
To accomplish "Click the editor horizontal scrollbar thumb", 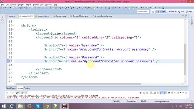I will coord(79,84).
